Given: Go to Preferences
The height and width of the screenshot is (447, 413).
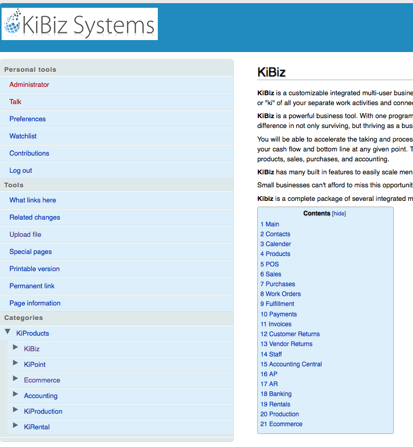Looking at the screenshot, I should (28, 119).
